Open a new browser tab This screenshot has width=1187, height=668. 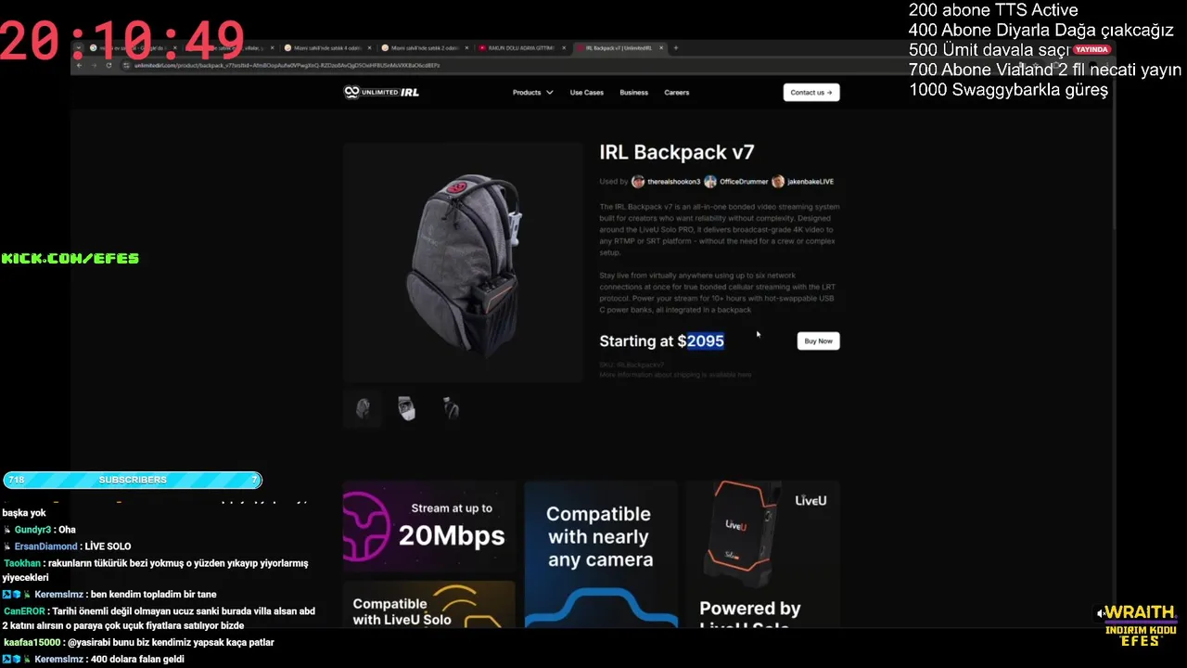click(x=675, y=47)
